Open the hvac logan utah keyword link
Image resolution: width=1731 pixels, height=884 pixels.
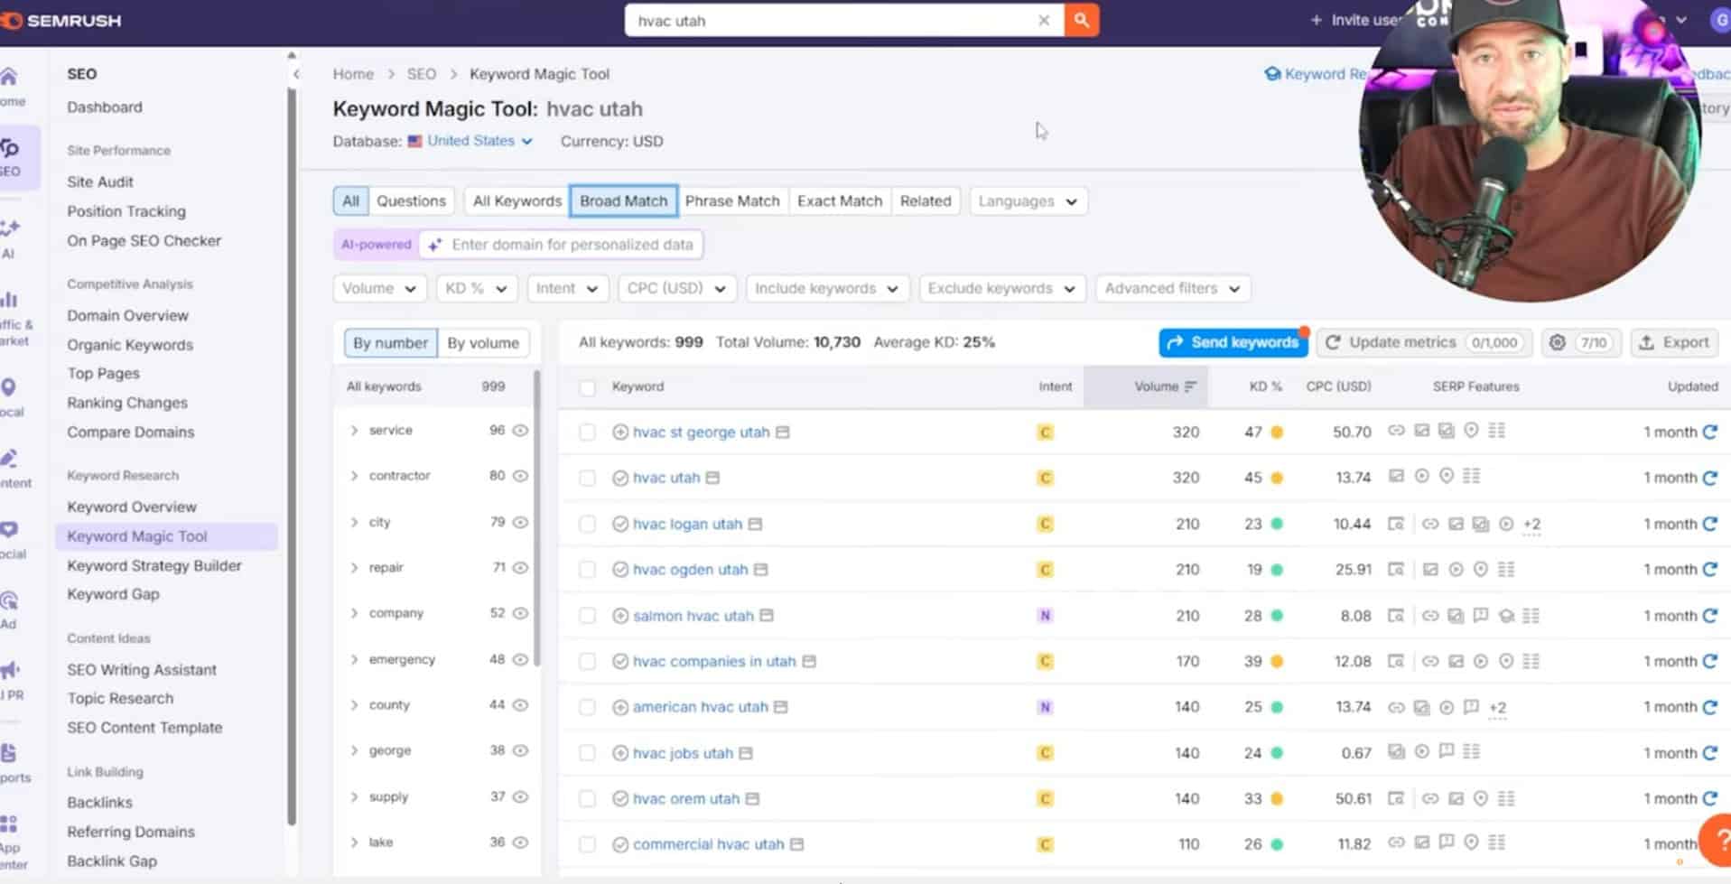[688, 524]
